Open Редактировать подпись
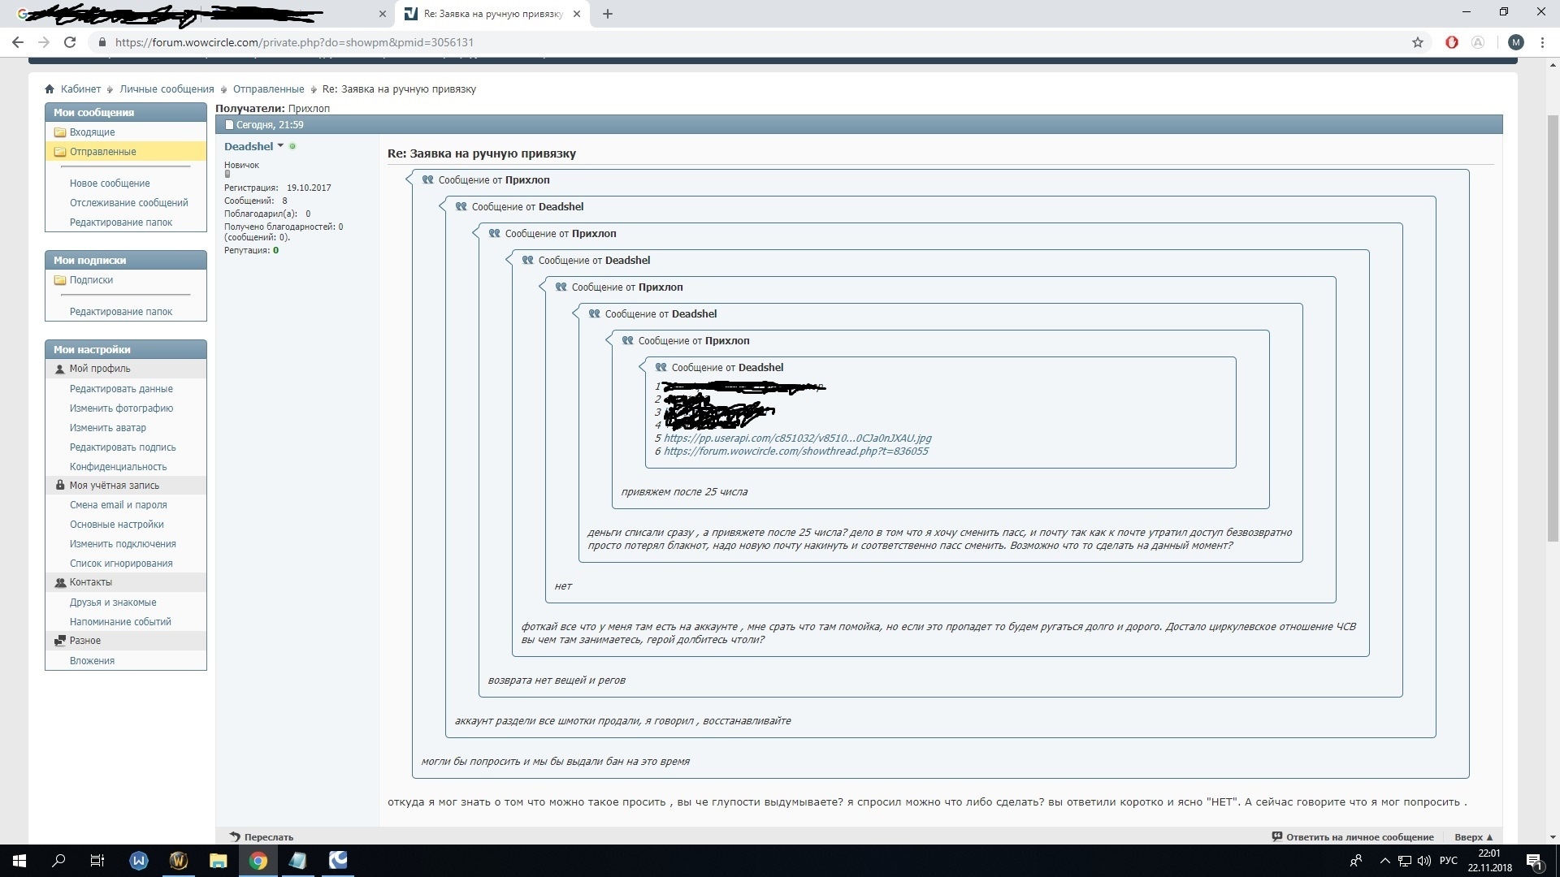Viewport: 1560px width, 877px height. click(x=123, y=447)
